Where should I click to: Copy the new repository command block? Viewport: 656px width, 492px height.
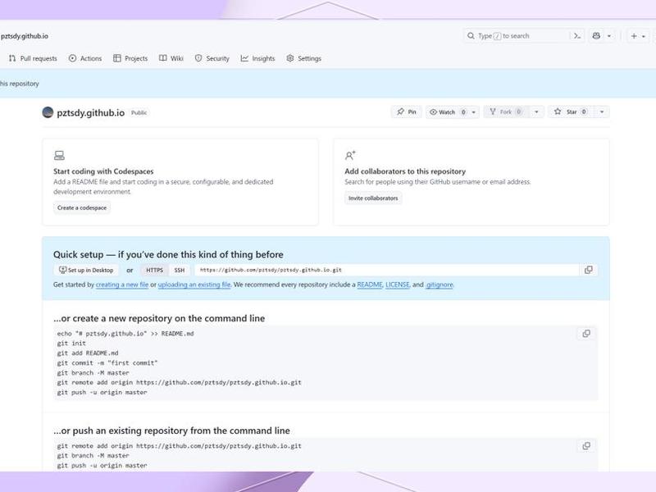point(586,334)
